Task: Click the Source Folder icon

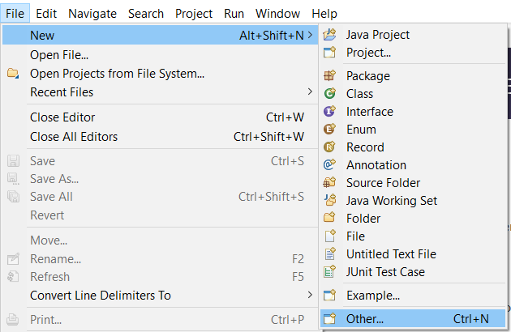Action: [329, 183]
